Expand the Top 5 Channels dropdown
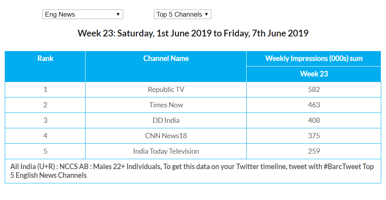The height and width of the screenshot is (200, 386). (x=183, y=15)
